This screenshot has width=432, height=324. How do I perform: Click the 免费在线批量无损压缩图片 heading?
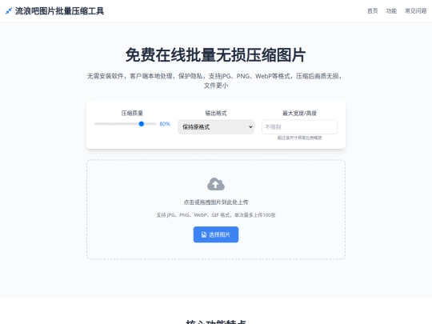click(216, 55)
